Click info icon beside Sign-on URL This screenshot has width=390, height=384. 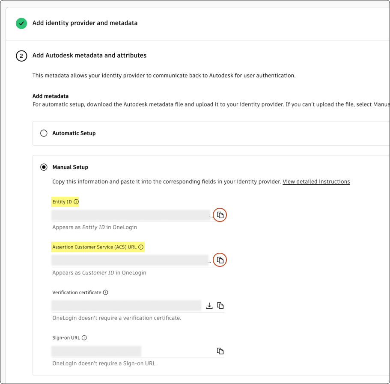pos(84,338)
